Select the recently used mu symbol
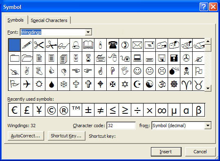The height and width of the screenshot is (161, 220). [x=174, y=110]
